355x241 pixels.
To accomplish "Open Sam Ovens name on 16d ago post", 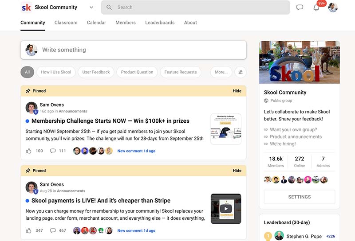I will [x=52, y=105].
